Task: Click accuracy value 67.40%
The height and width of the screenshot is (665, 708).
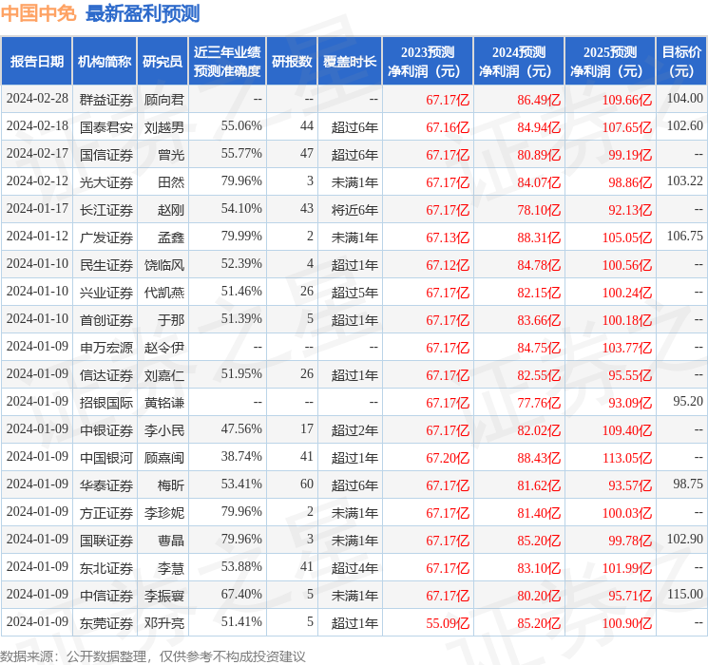Action: [x=241, y=594]
